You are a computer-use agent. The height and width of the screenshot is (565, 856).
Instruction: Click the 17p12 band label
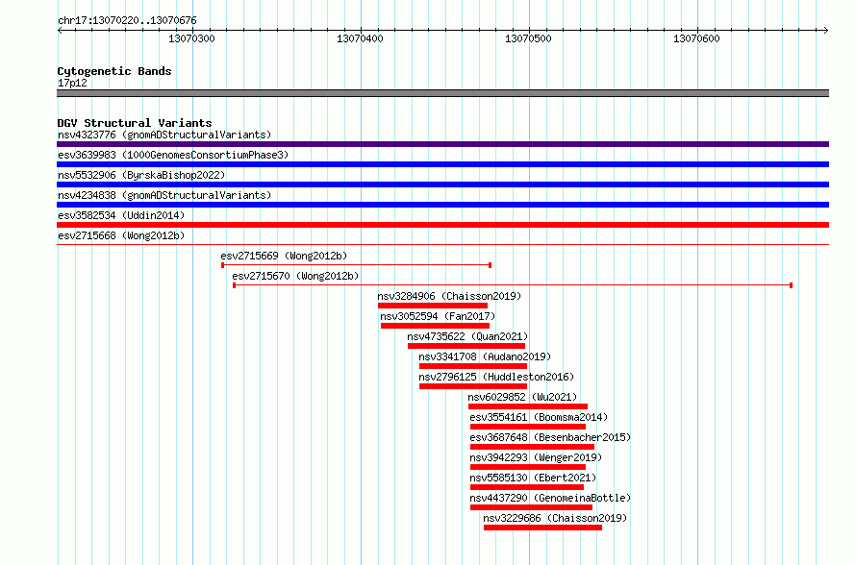72,83
